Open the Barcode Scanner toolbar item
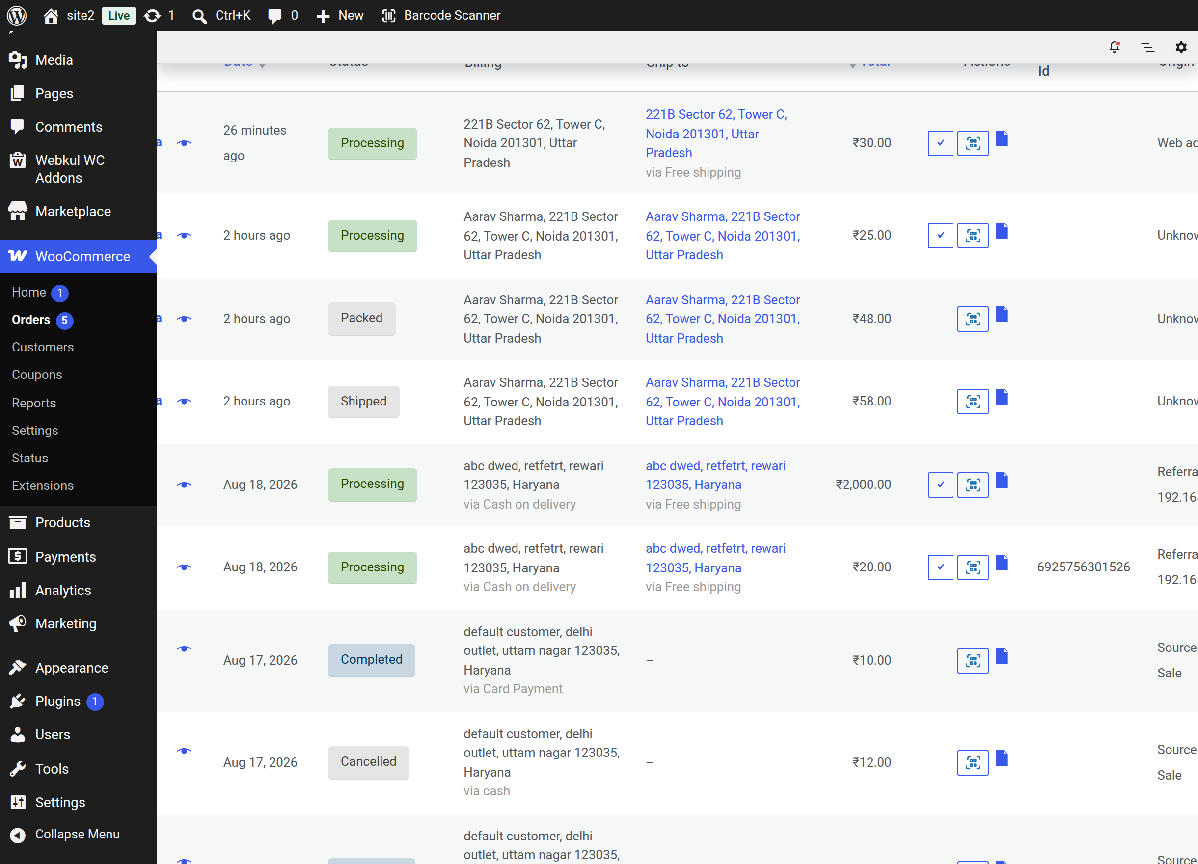 click(x=441, y=15)
